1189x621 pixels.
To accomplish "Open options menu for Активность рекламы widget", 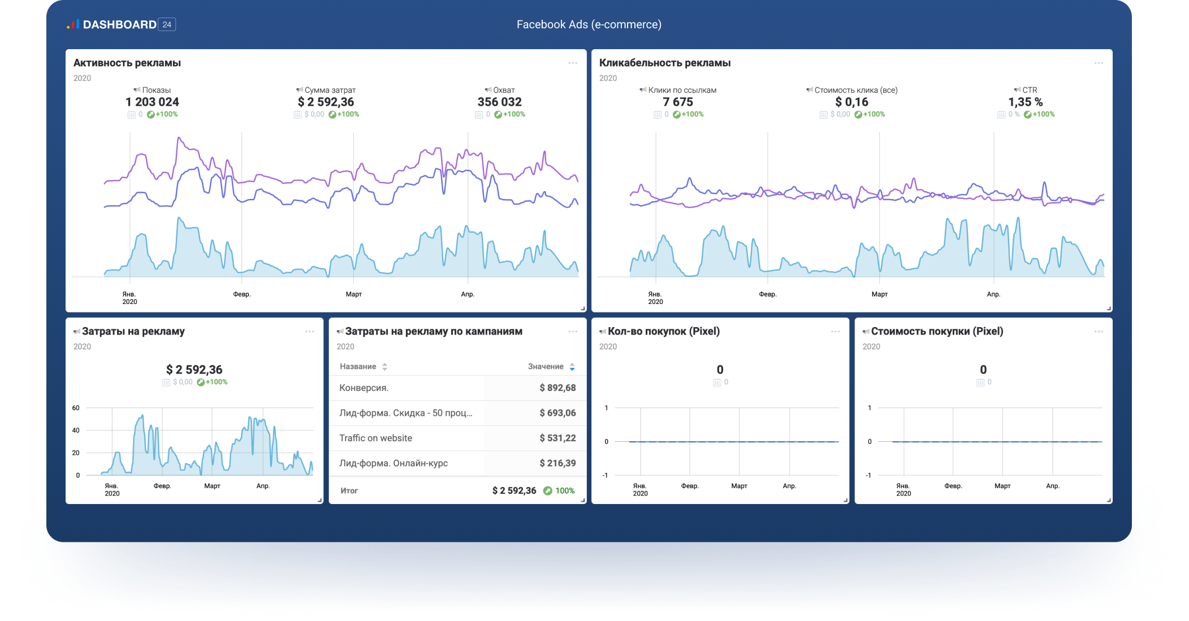I will point(573,63).
